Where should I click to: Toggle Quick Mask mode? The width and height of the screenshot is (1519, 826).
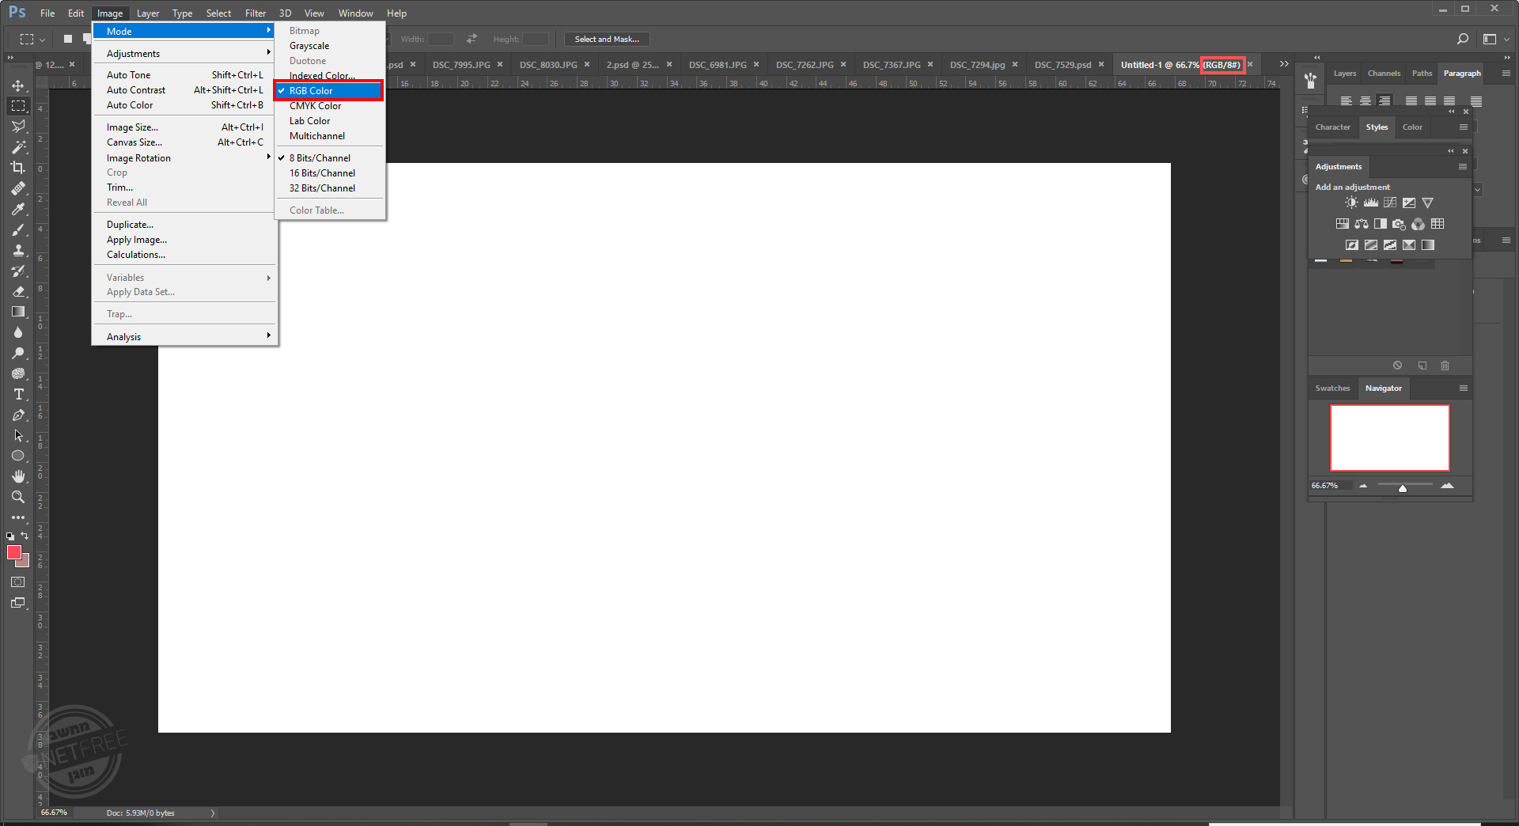point(18,582)
